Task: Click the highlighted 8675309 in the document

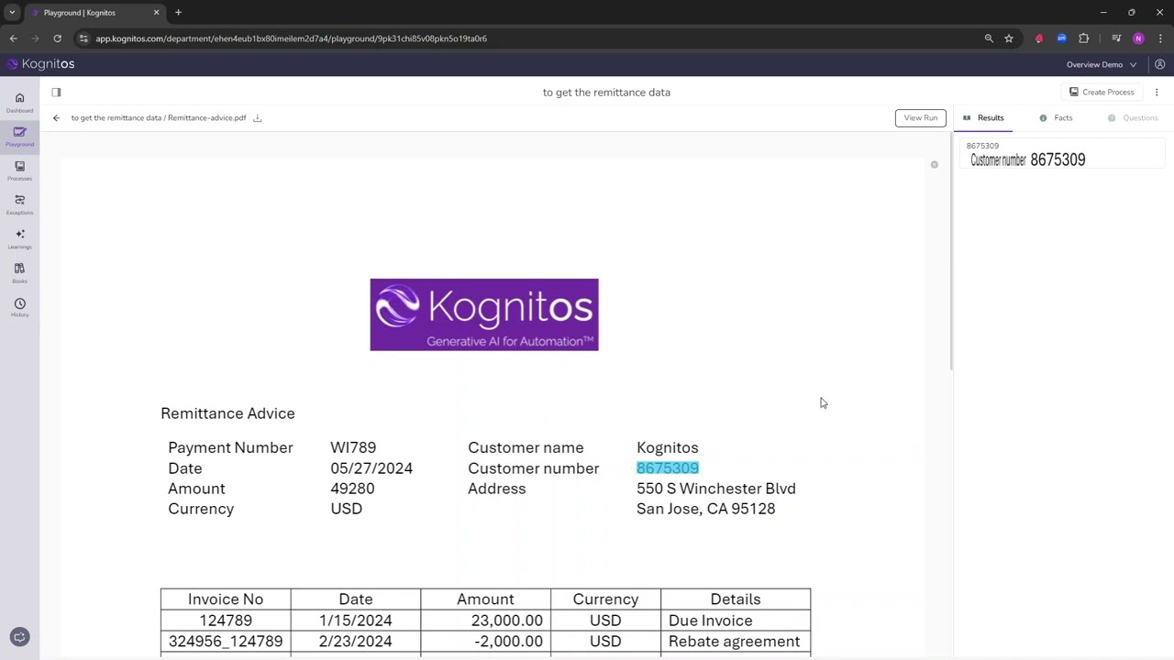Action: click(x=668, y=468)
